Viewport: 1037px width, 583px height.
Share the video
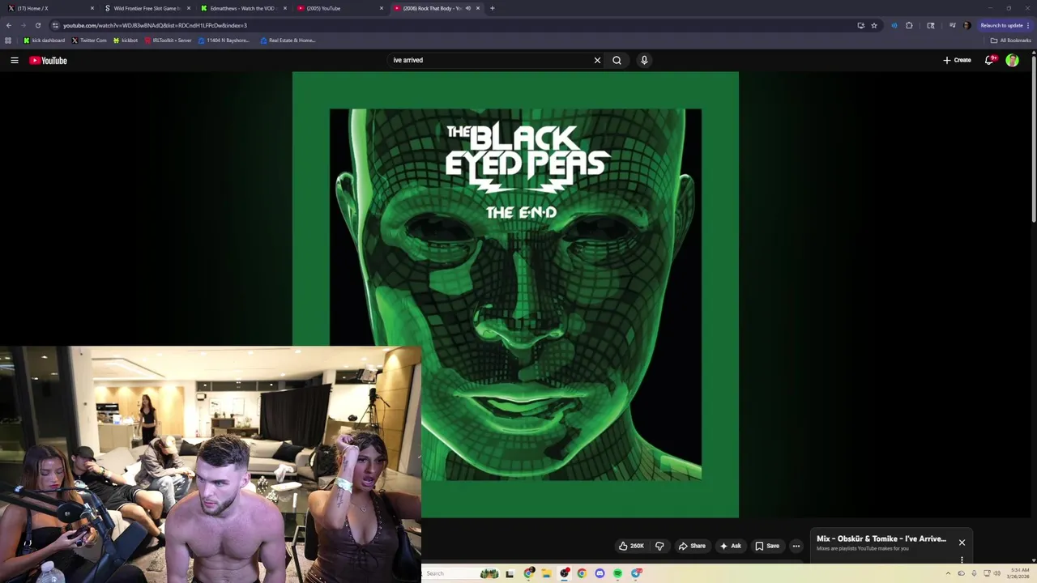692,546
